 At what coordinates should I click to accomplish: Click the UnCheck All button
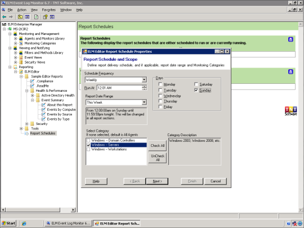coord(158,158)
